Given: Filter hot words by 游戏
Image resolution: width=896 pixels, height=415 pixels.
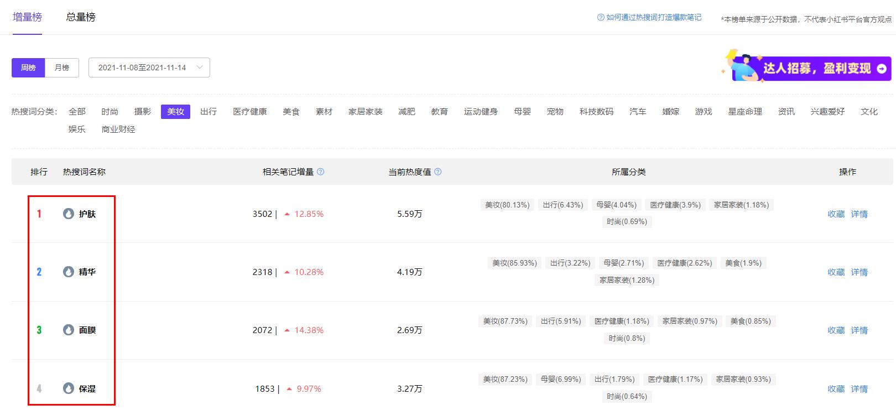Looking at the screenshot, I should click(704, 112).
